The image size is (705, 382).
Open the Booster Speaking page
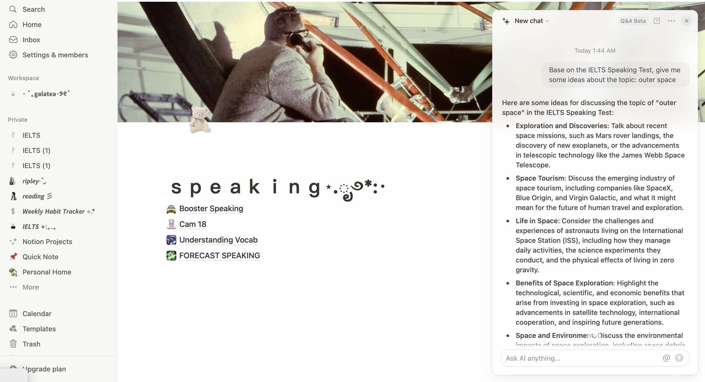(211, 208)
